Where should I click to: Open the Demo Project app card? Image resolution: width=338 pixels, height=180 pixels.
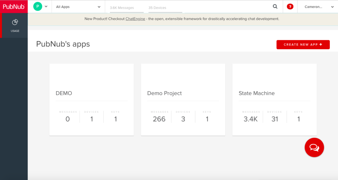183,93
